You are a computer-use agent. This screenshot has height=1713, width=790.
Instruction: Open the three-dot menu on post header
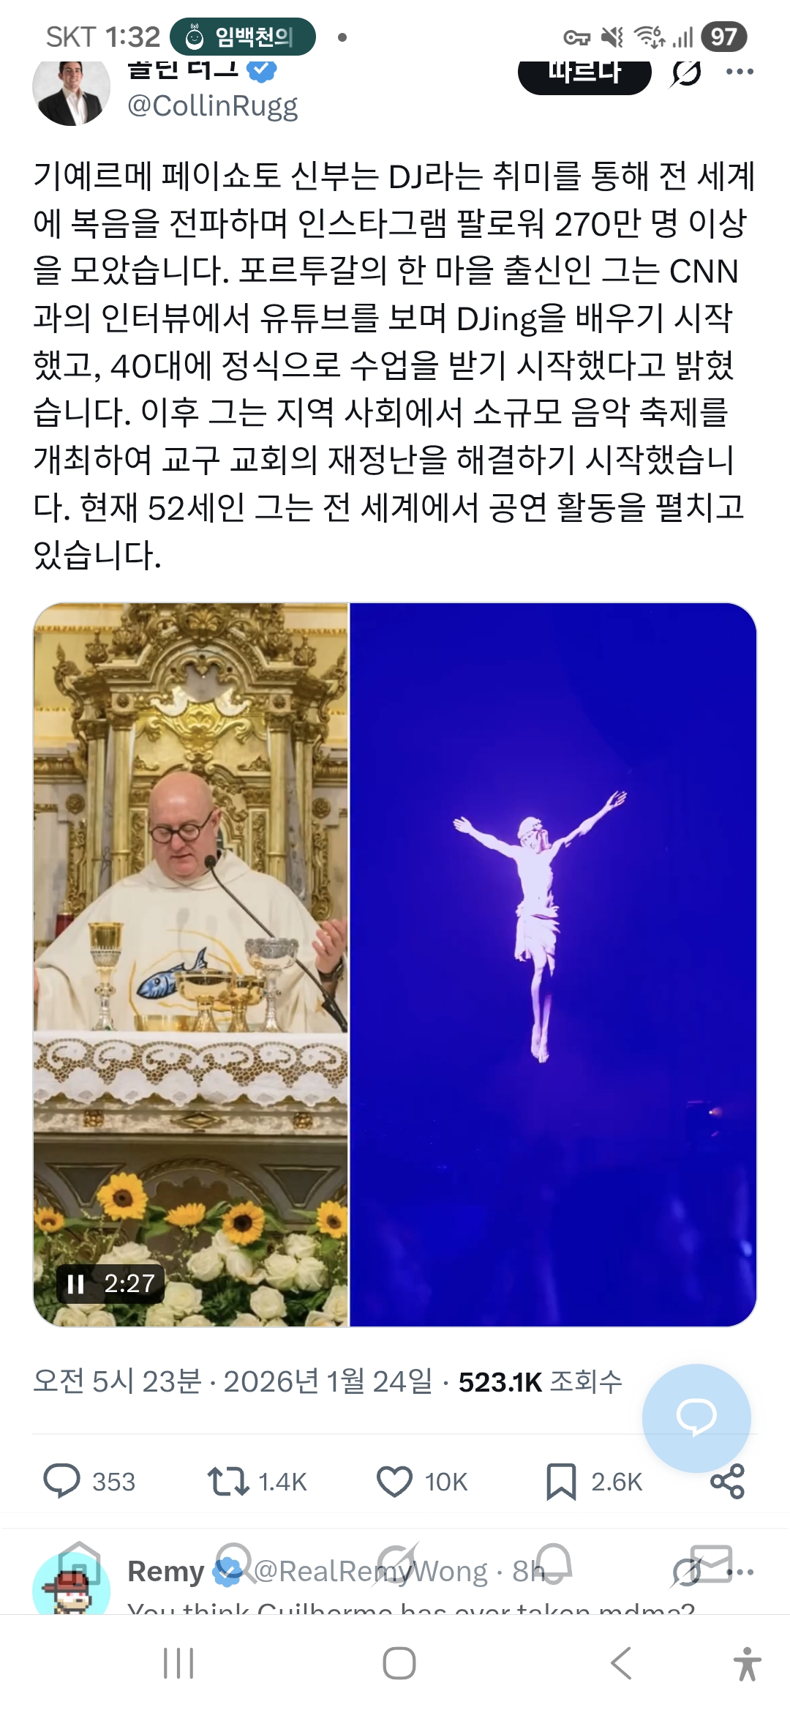pos(740,72)
